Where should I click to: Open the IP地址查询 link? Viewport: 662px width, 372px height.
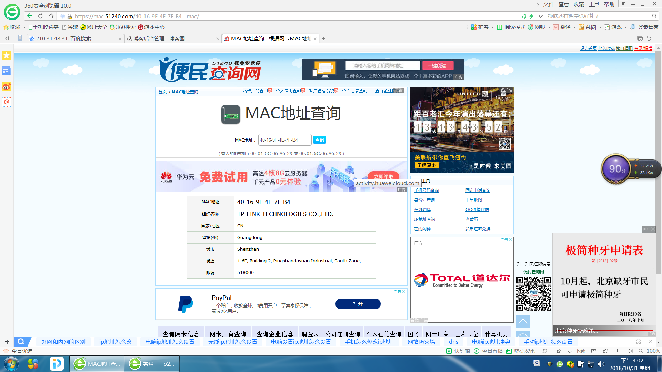click(x=424, y=219)
